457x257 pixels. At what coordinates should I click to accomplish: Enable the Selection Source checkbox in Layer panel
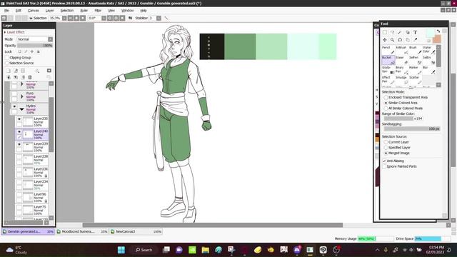7,63
